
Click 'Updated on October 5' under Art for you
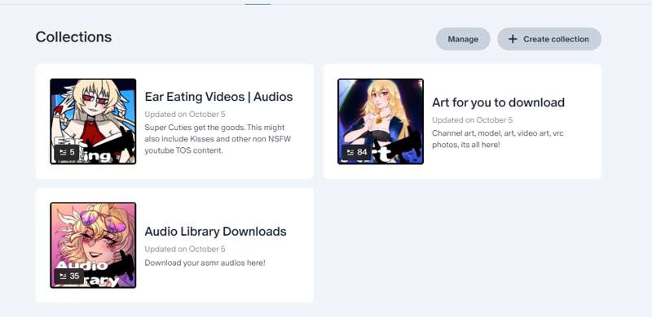[472, 120]
